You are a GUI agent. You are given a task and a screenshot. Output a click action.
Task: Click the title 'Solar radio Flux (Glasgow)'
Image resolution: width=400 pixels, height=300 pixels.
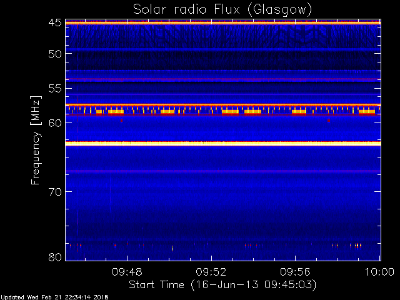click(x=222, y=10)
